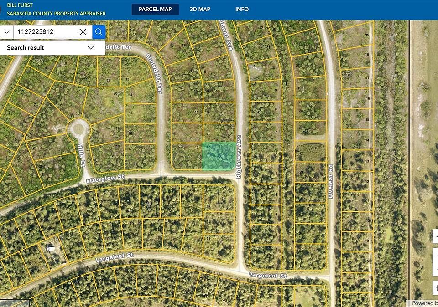
Task: Switch to the Parcel Map tab
Action: tap(155, 9)
